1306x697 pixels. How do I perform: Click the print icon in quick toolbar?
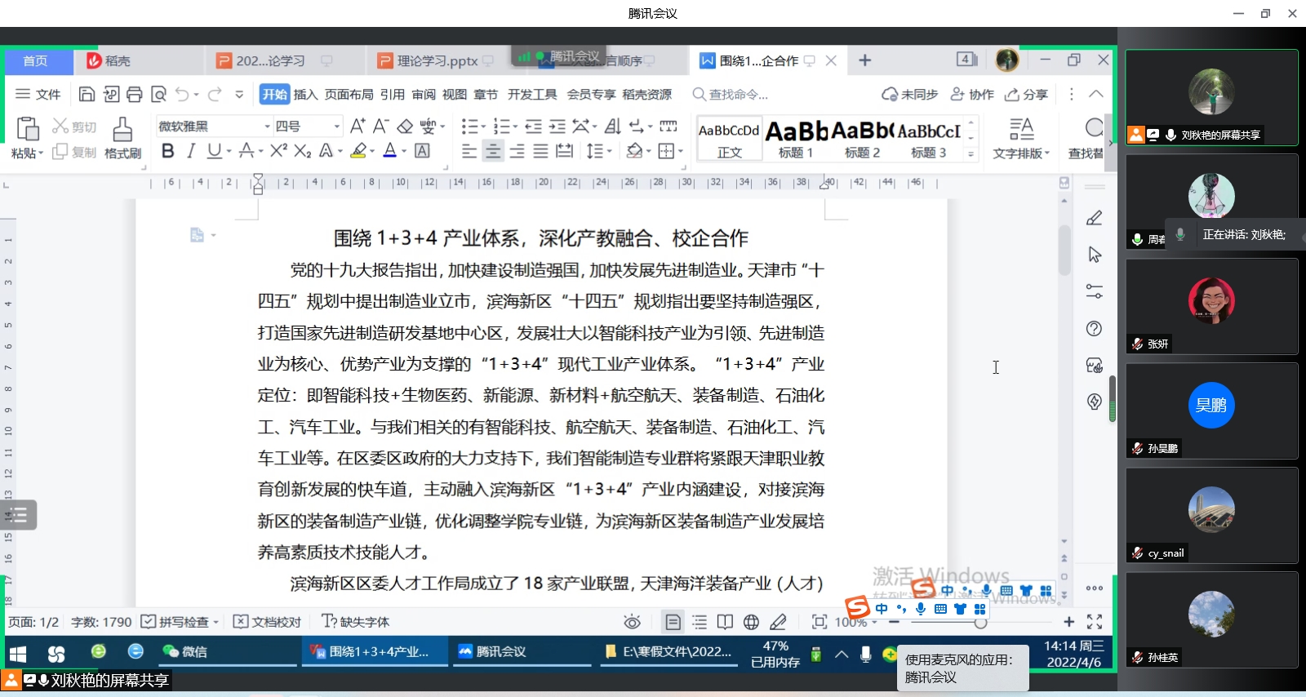[x=135, y=95]
